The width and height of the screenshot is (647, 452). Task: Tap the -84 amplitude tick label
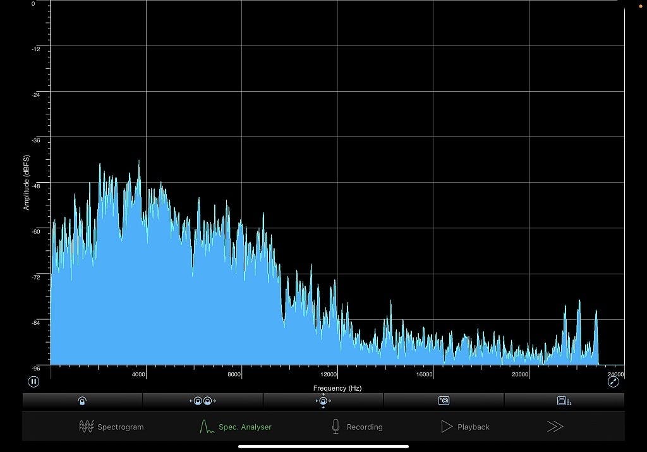point(36,323)
